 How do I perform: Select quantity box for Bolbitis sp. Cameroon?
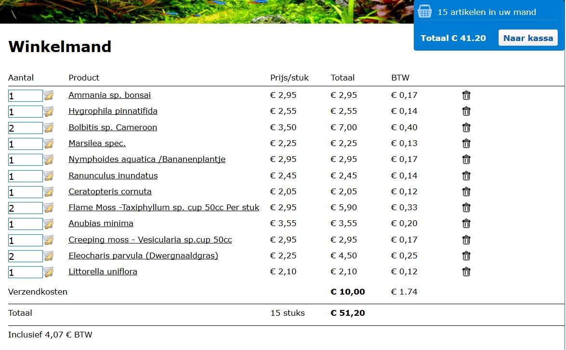click(x=25, y=128)
